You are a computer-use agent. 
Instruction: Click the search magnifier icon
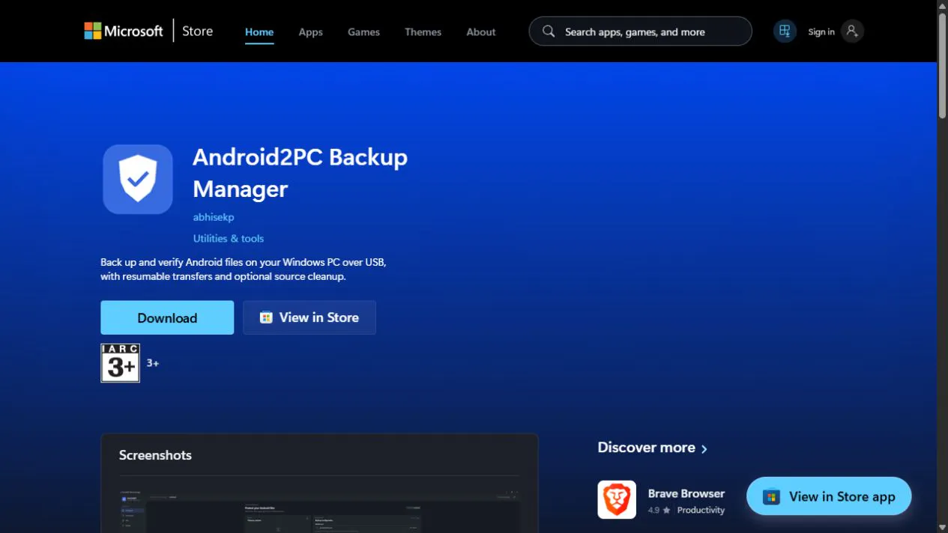pos(549,31)
